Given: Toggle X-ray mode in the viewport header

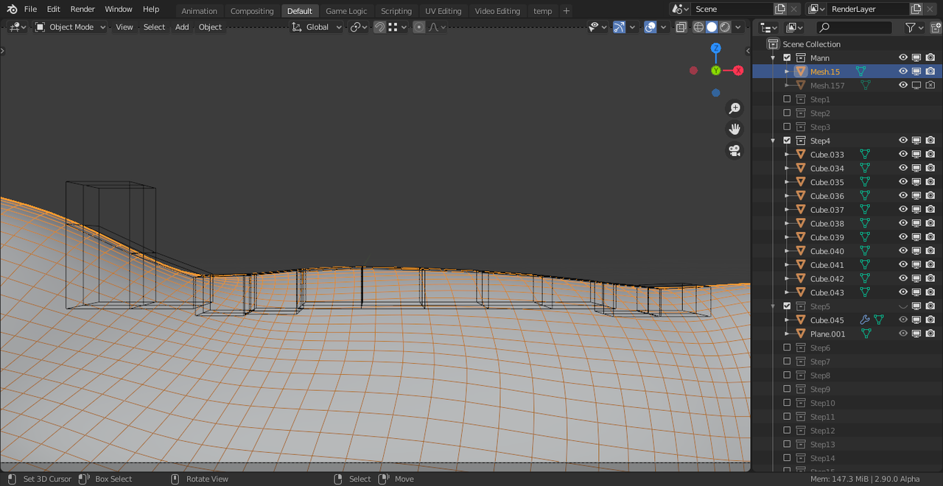Looking at the screenshot, I should tap(681, 27).
